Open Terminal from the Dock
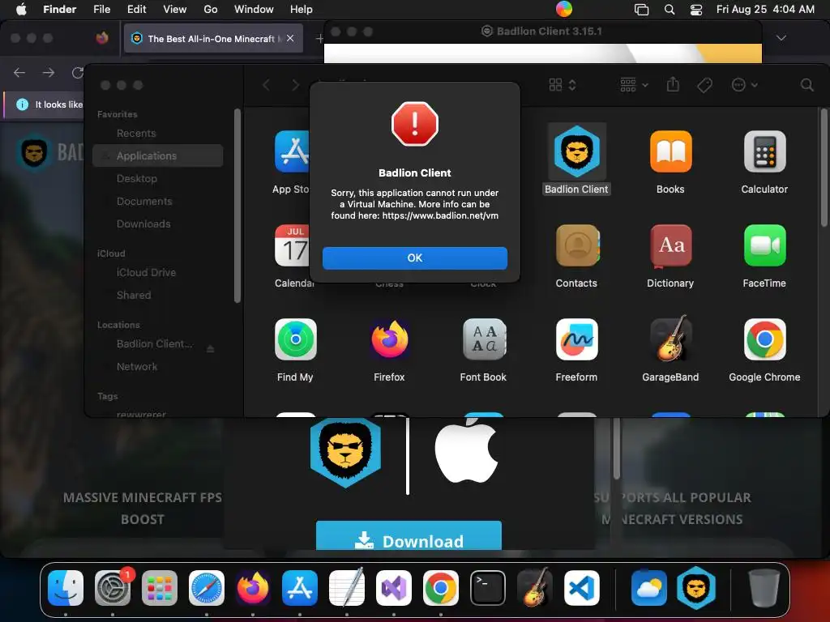 coord(487,588)
